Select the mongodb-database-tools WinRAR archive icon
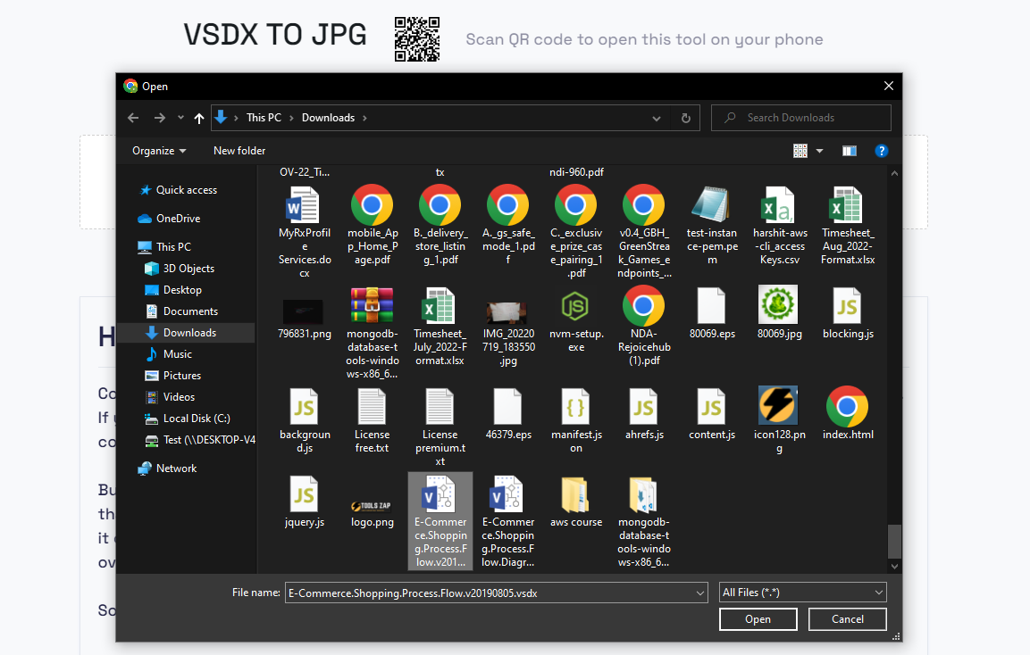 (373, 303)
